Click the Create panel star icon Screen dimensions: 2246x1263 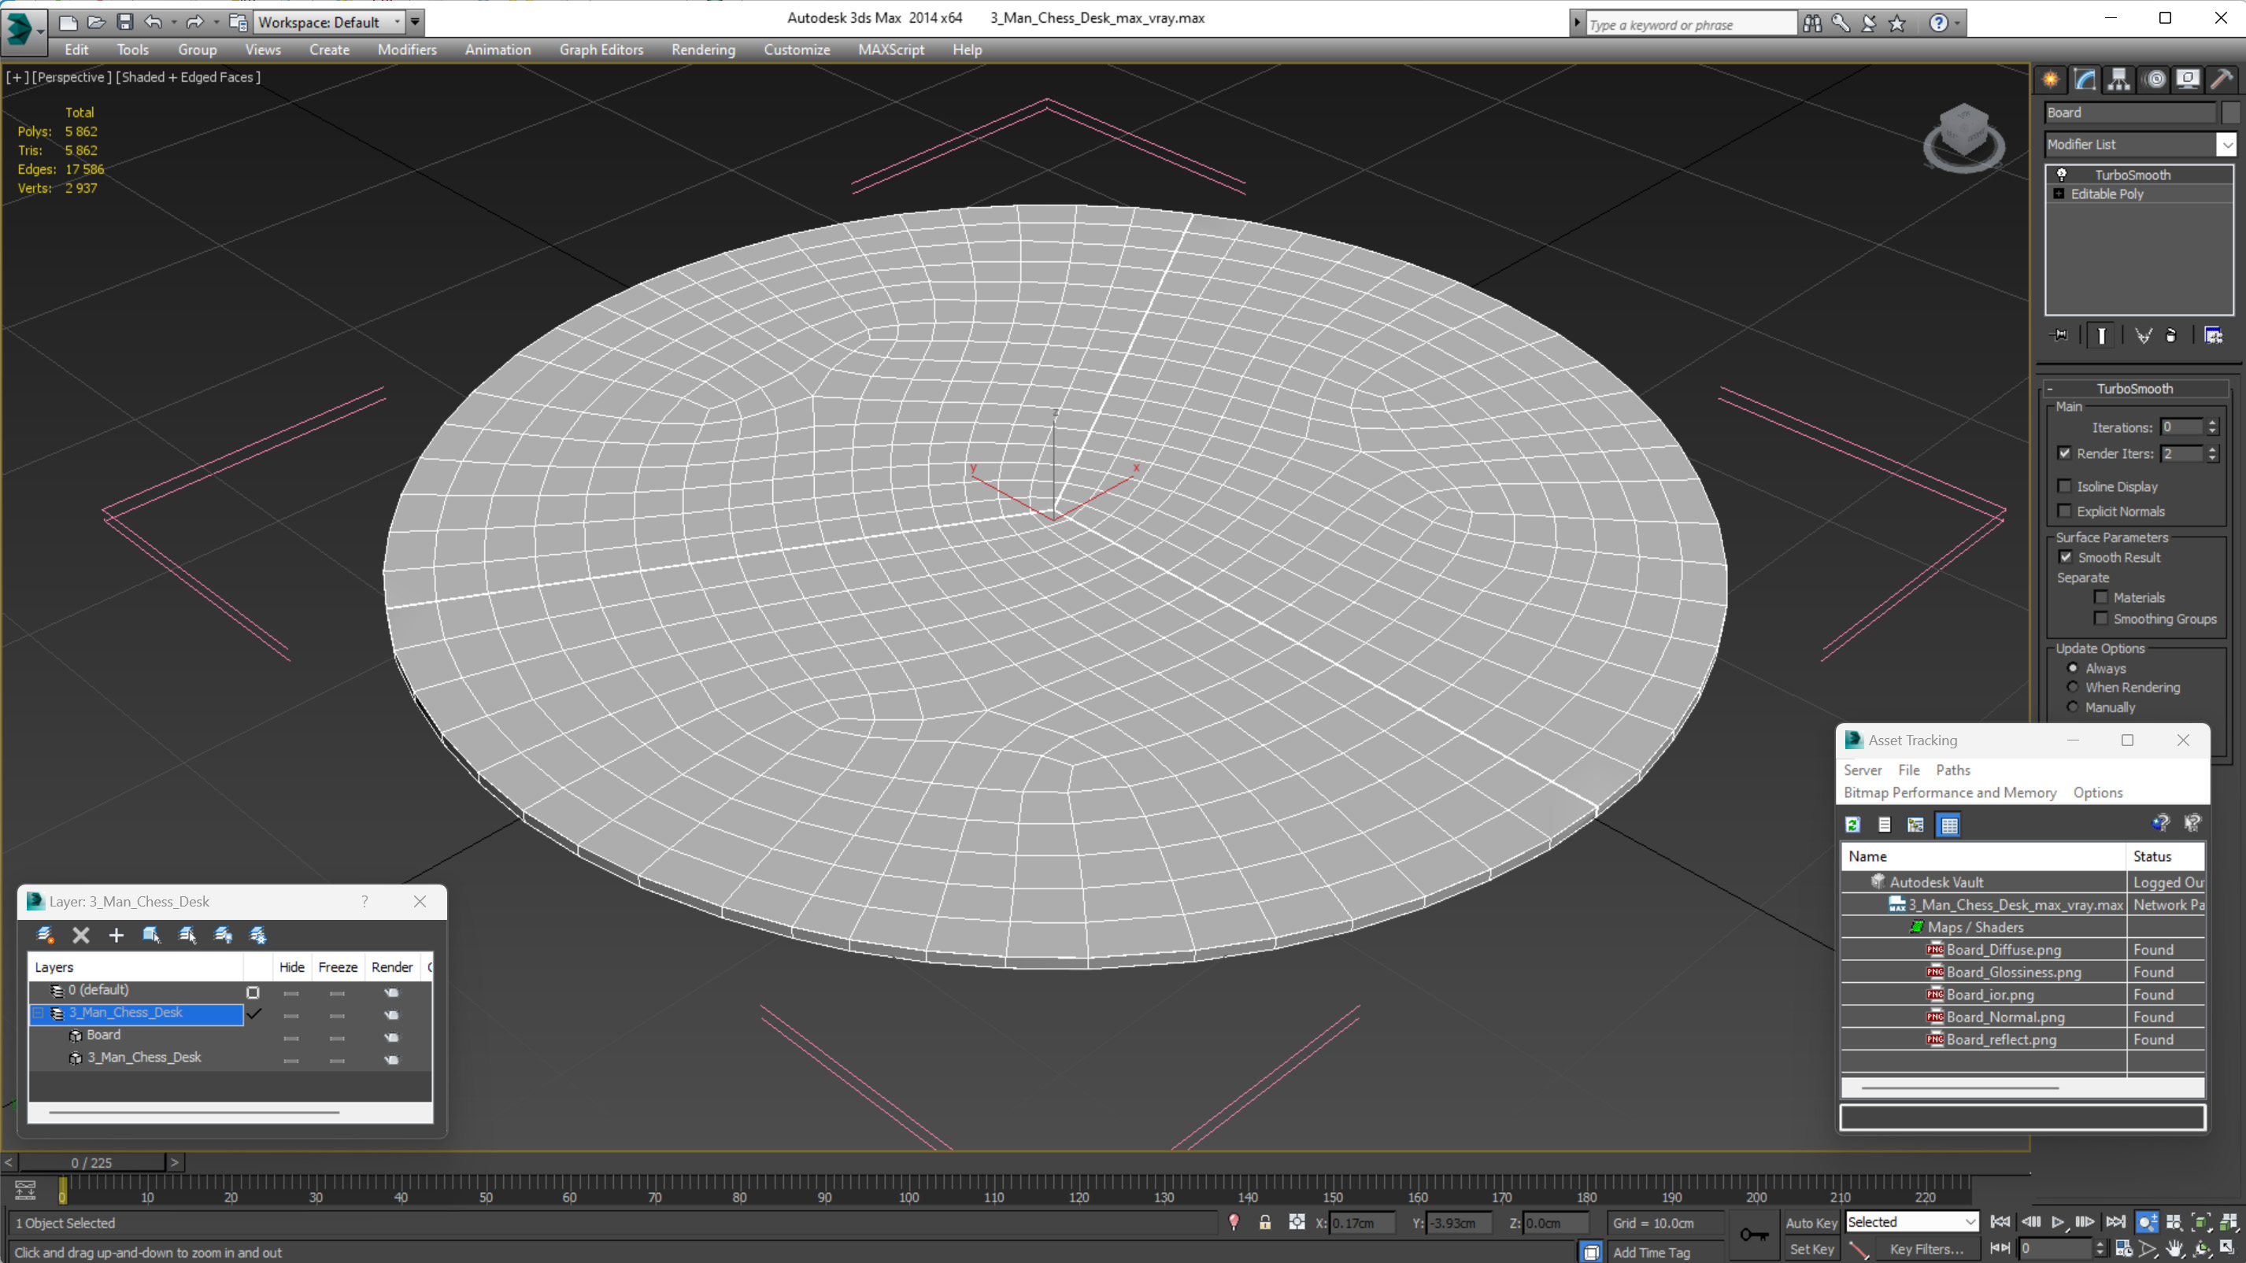pyautogui.click(x=2051, y=79)
